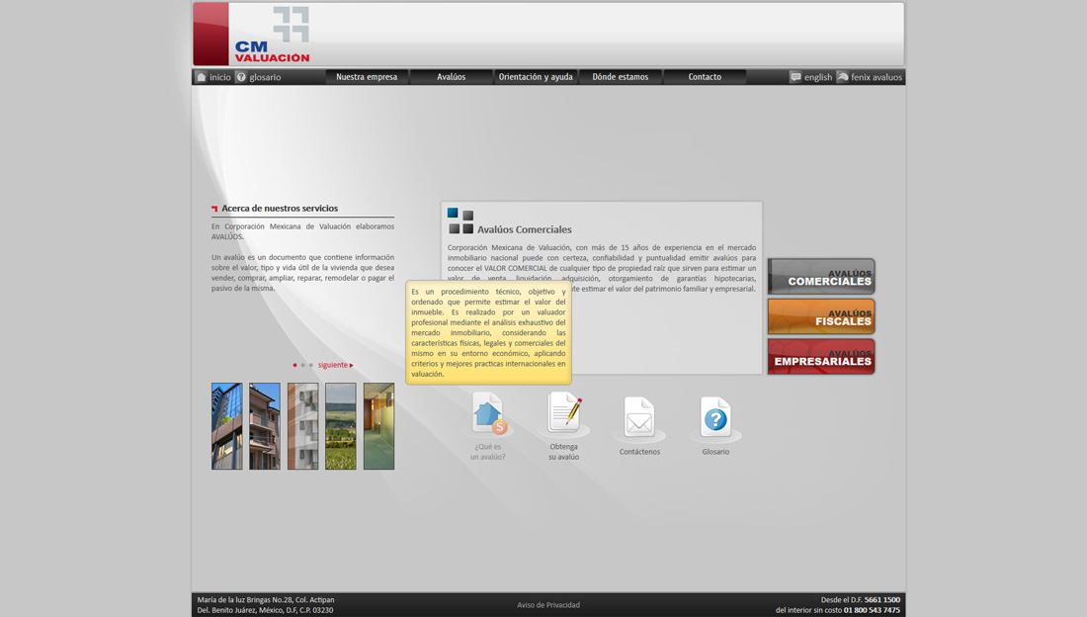Select Orientación y ayuda menu

tap(536, 77)
